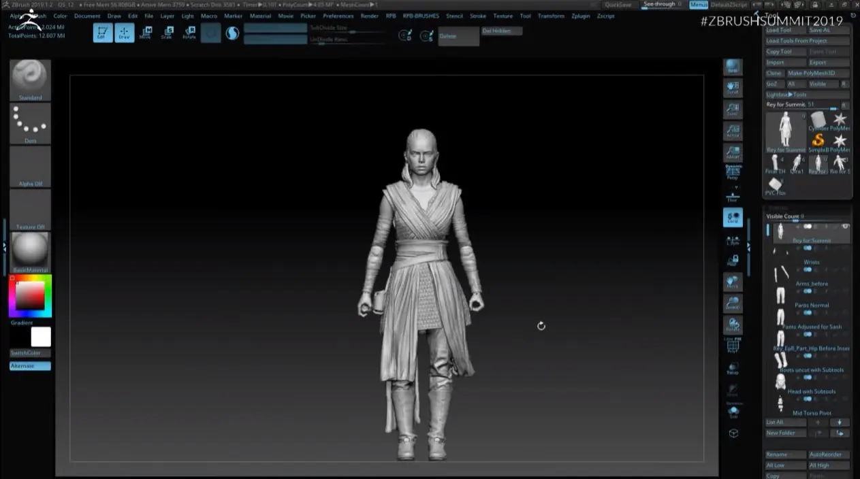Pick a color from the color picker square
This screenshot has height=479, width=860.
tap(30, 296)
